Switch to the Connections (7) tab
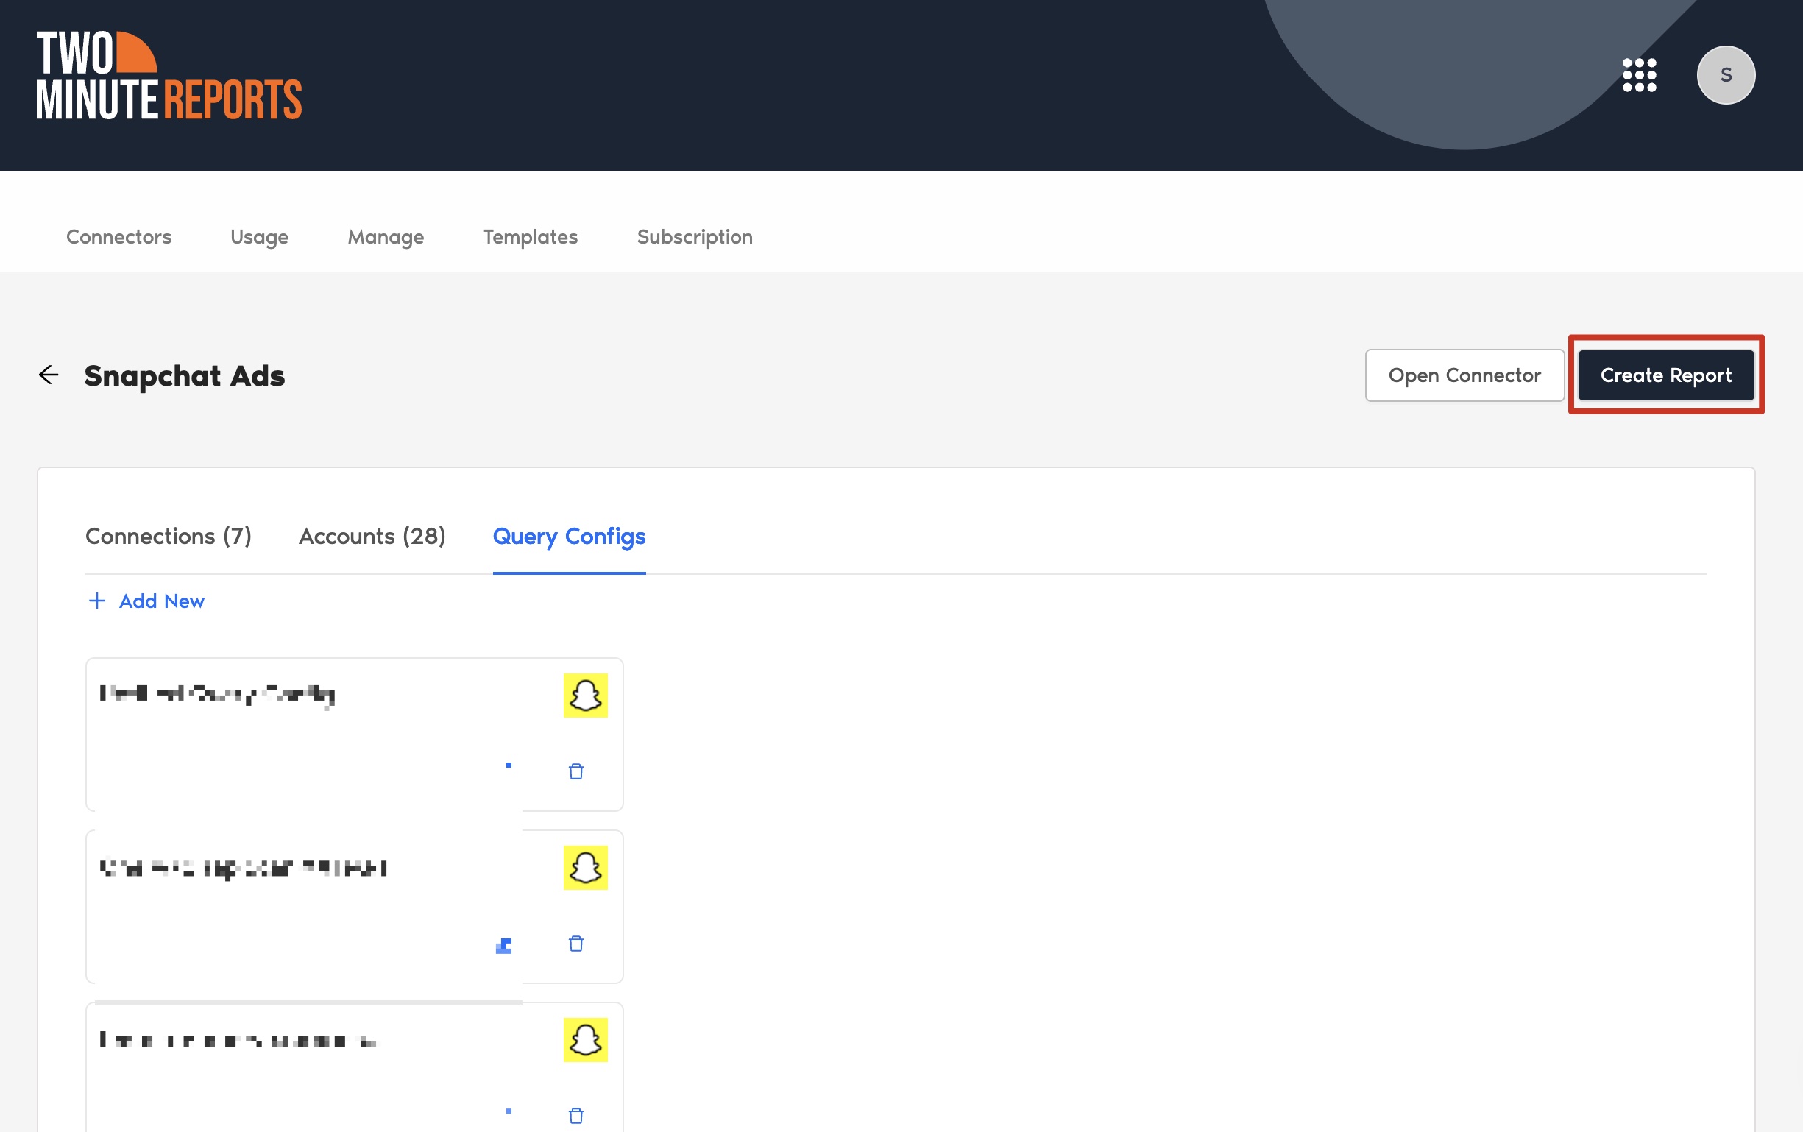Viewport: 1803px width, 1132px height. point(169,536)
